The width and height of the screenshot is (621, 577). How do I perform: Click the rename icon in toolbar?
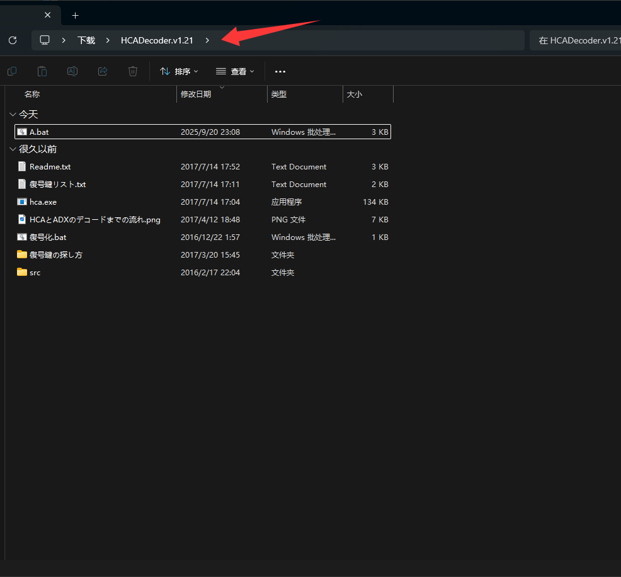(72, 71)
